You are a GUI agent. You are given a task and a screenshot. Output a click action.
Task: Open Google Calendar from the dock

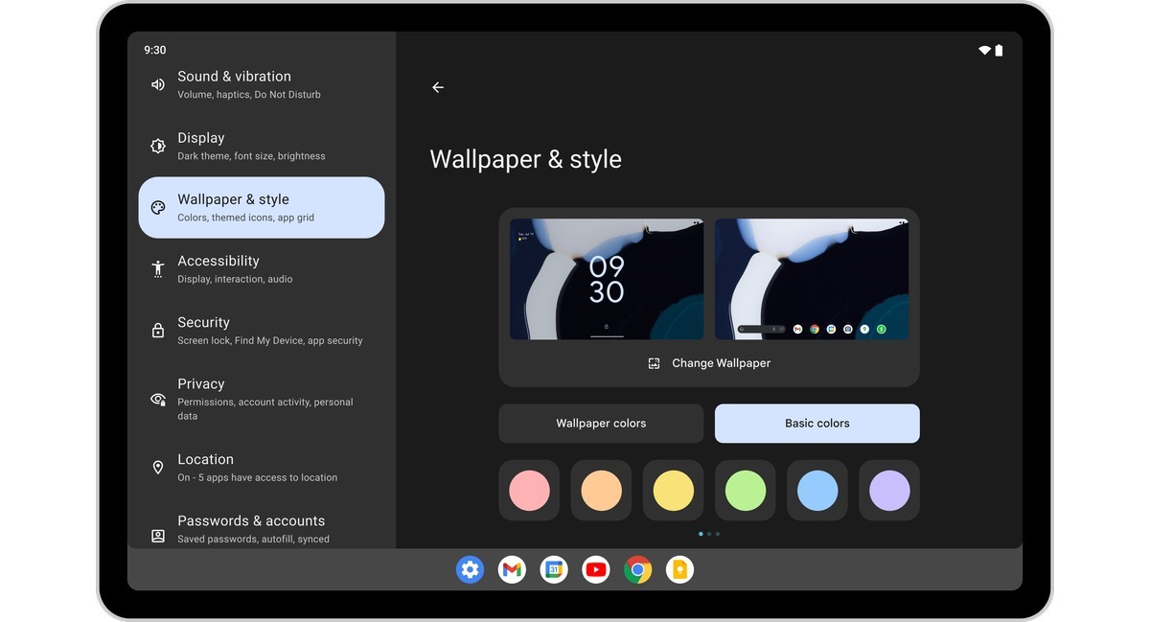tap(554, 570)
